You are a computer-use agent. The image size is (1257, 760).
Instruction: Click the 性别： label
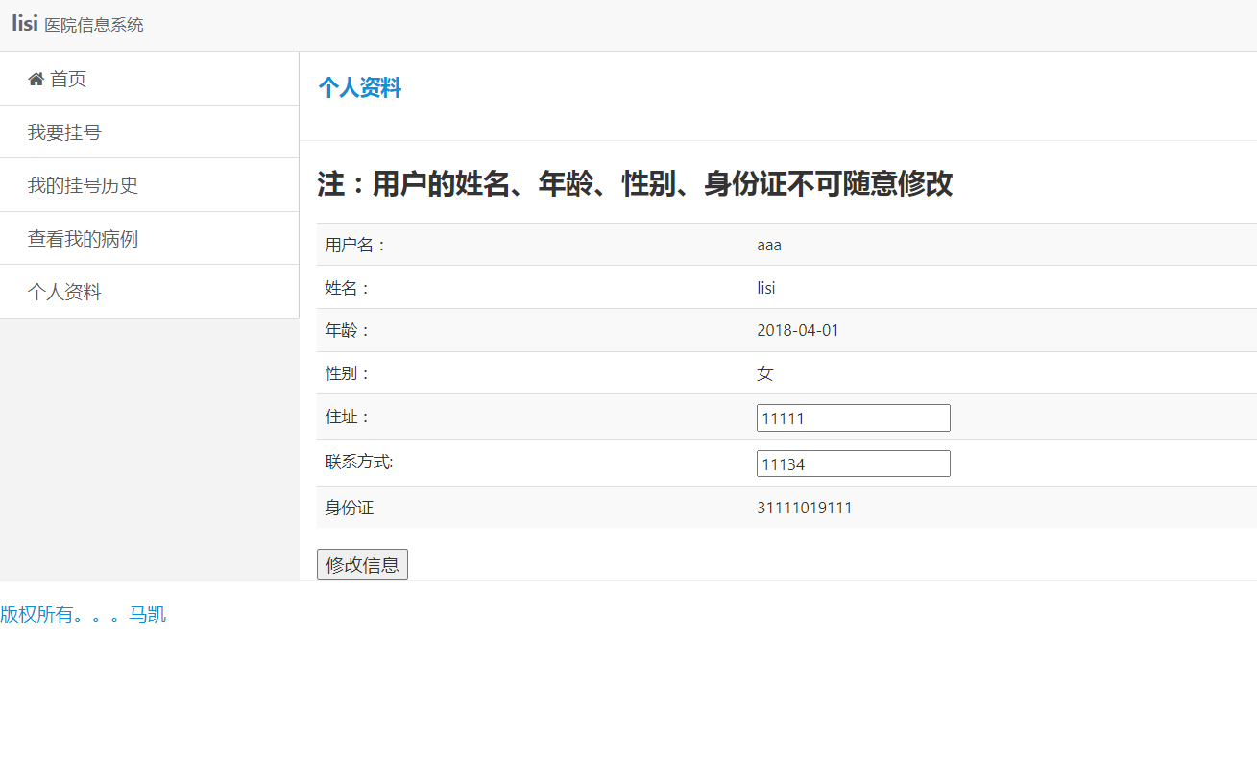(349, 373)
